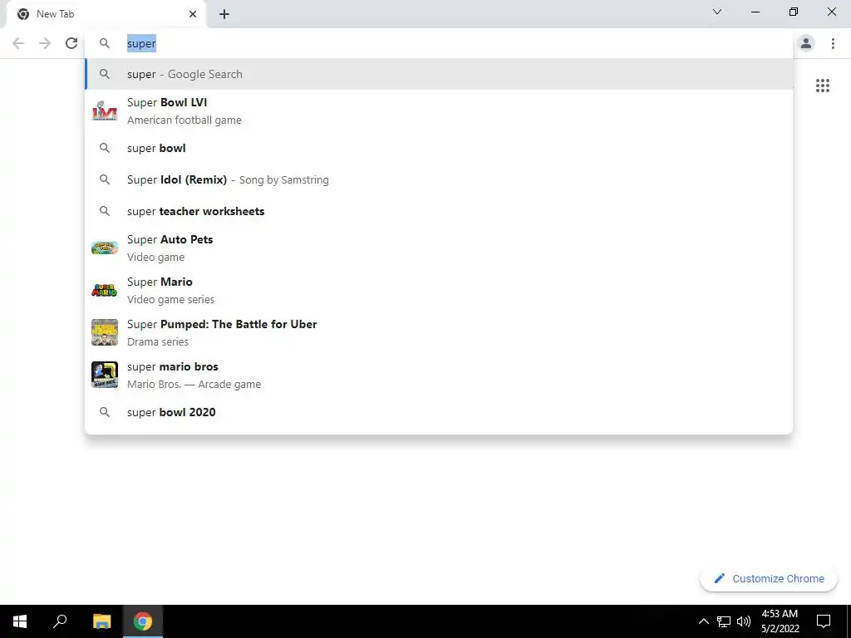Choose Super Idol (Remix) suggestion
This screenshot has width=851, height=638.
point(439,179)
